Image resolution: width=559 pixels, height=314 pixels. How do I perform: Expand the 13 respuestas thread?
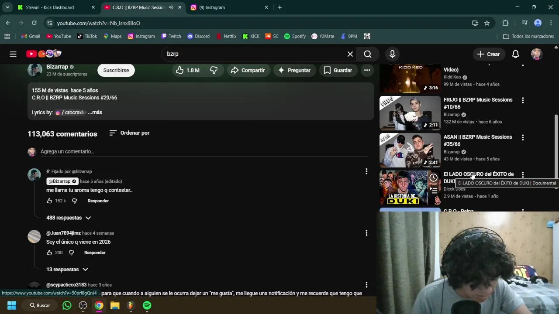click(67, 270)
